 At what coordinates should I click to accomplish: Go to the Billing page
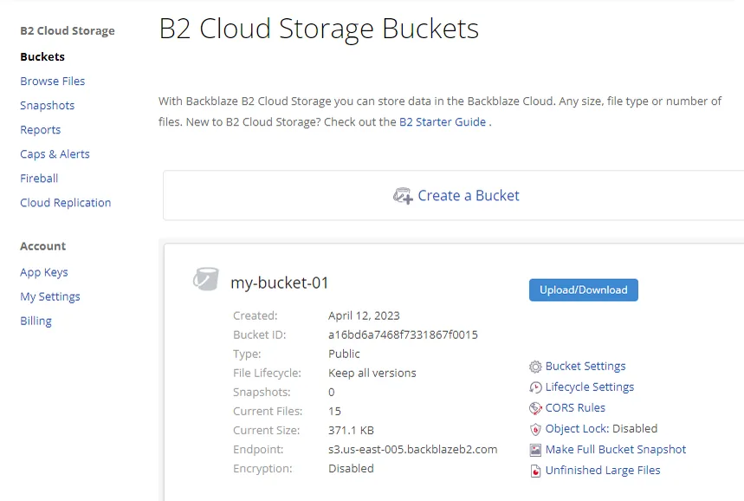[36, 321]
